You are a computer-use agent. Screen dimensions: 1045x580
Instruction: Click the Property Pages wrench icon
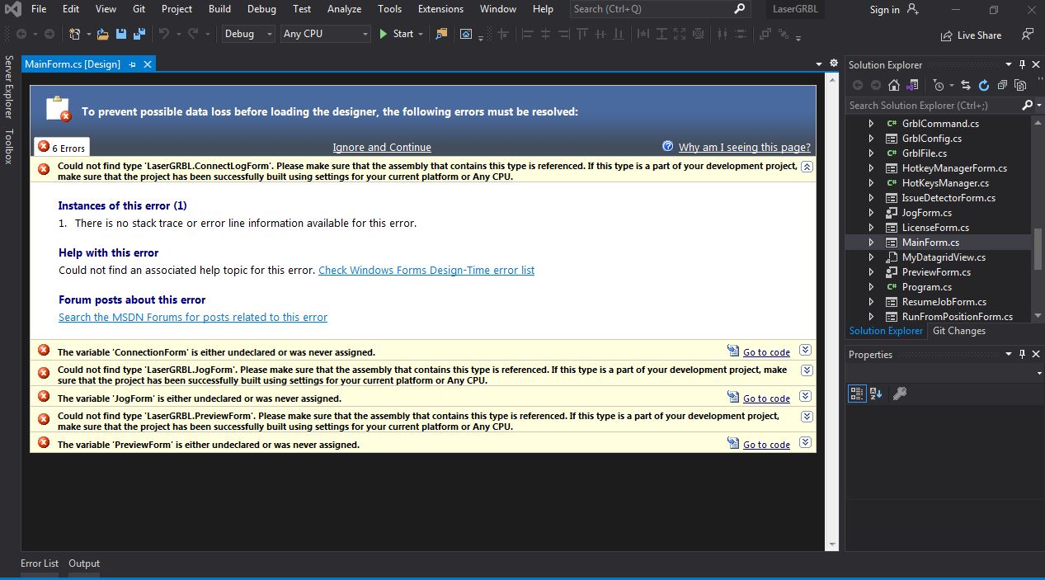tap(900, 394)
